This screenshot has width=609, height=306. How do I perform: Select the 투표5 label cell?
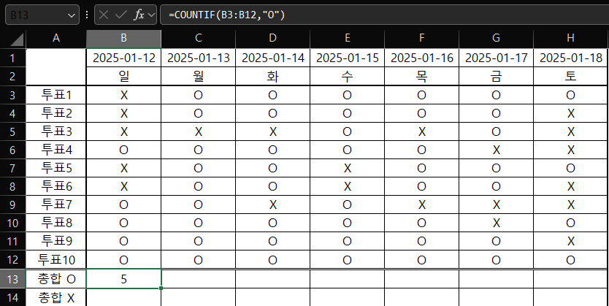[56, 168]
